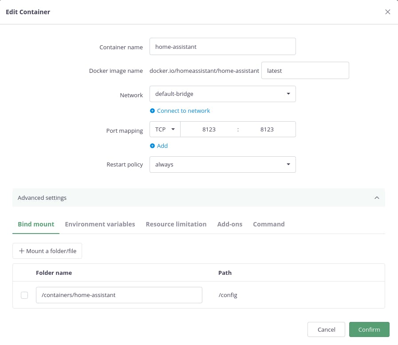Click the image tag field showing latest

click(x=305, y=71)
